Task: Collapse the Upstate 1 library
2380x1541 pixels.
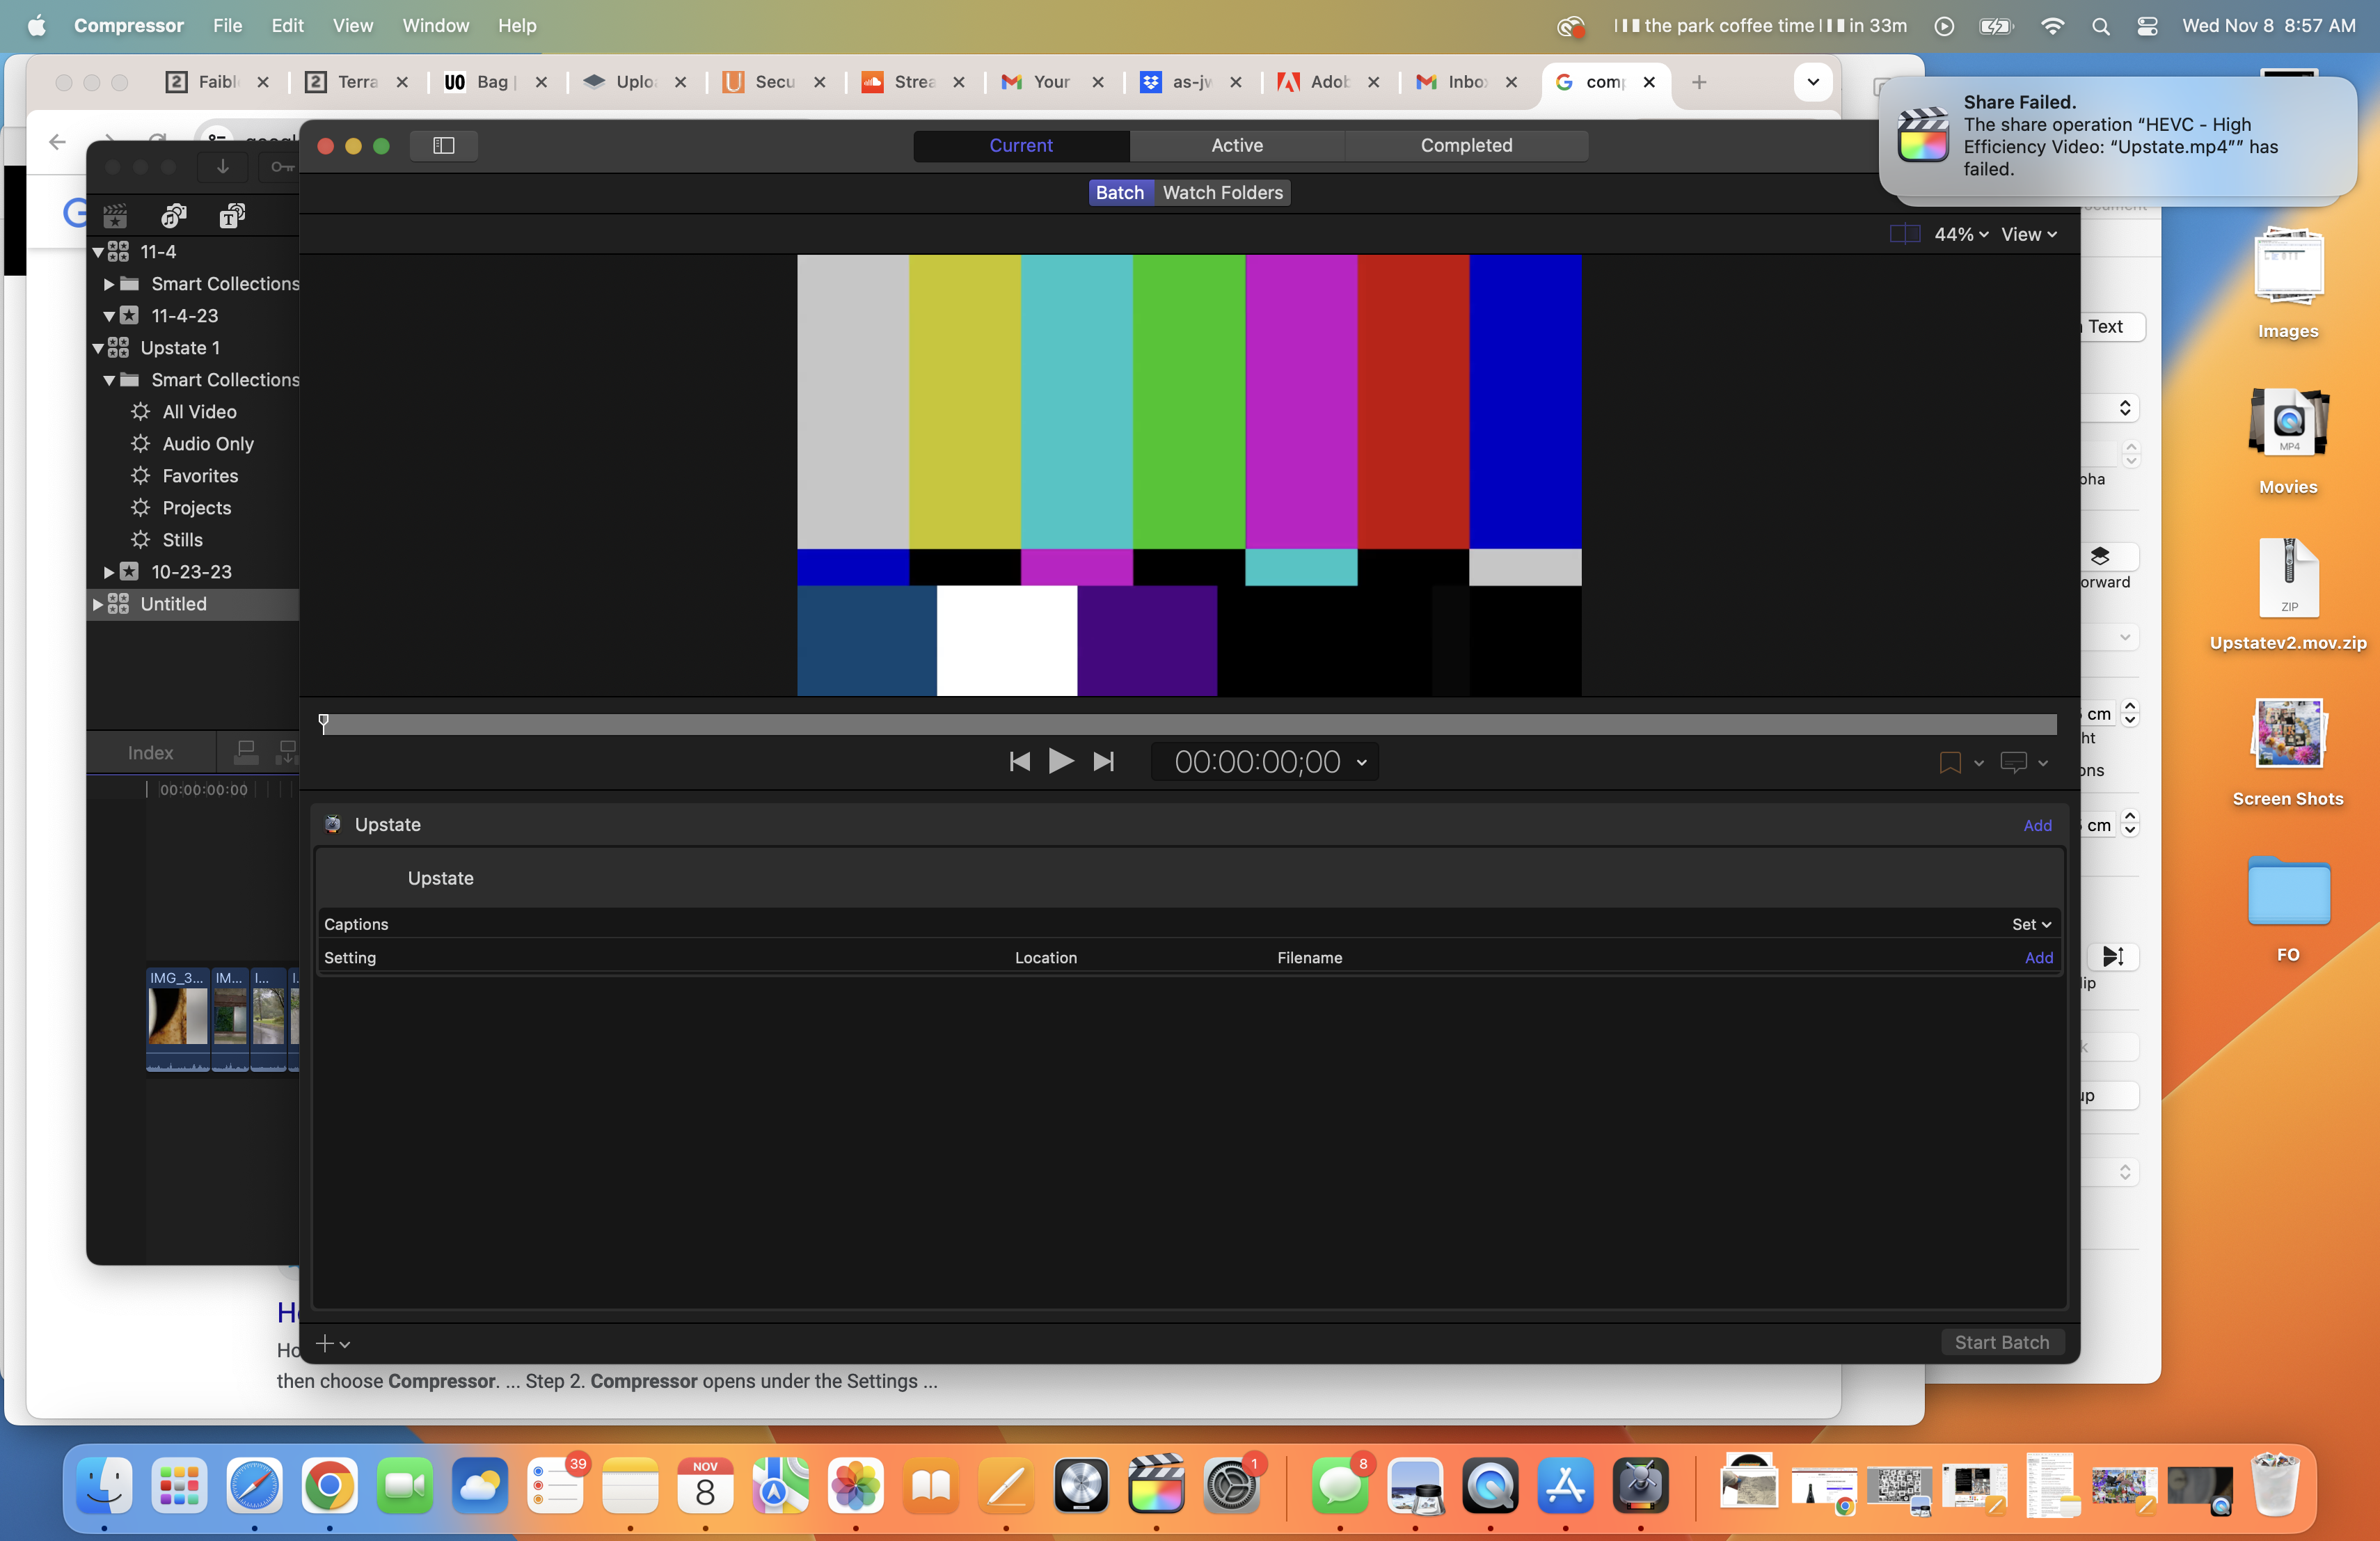Action: tap(98, 348)
